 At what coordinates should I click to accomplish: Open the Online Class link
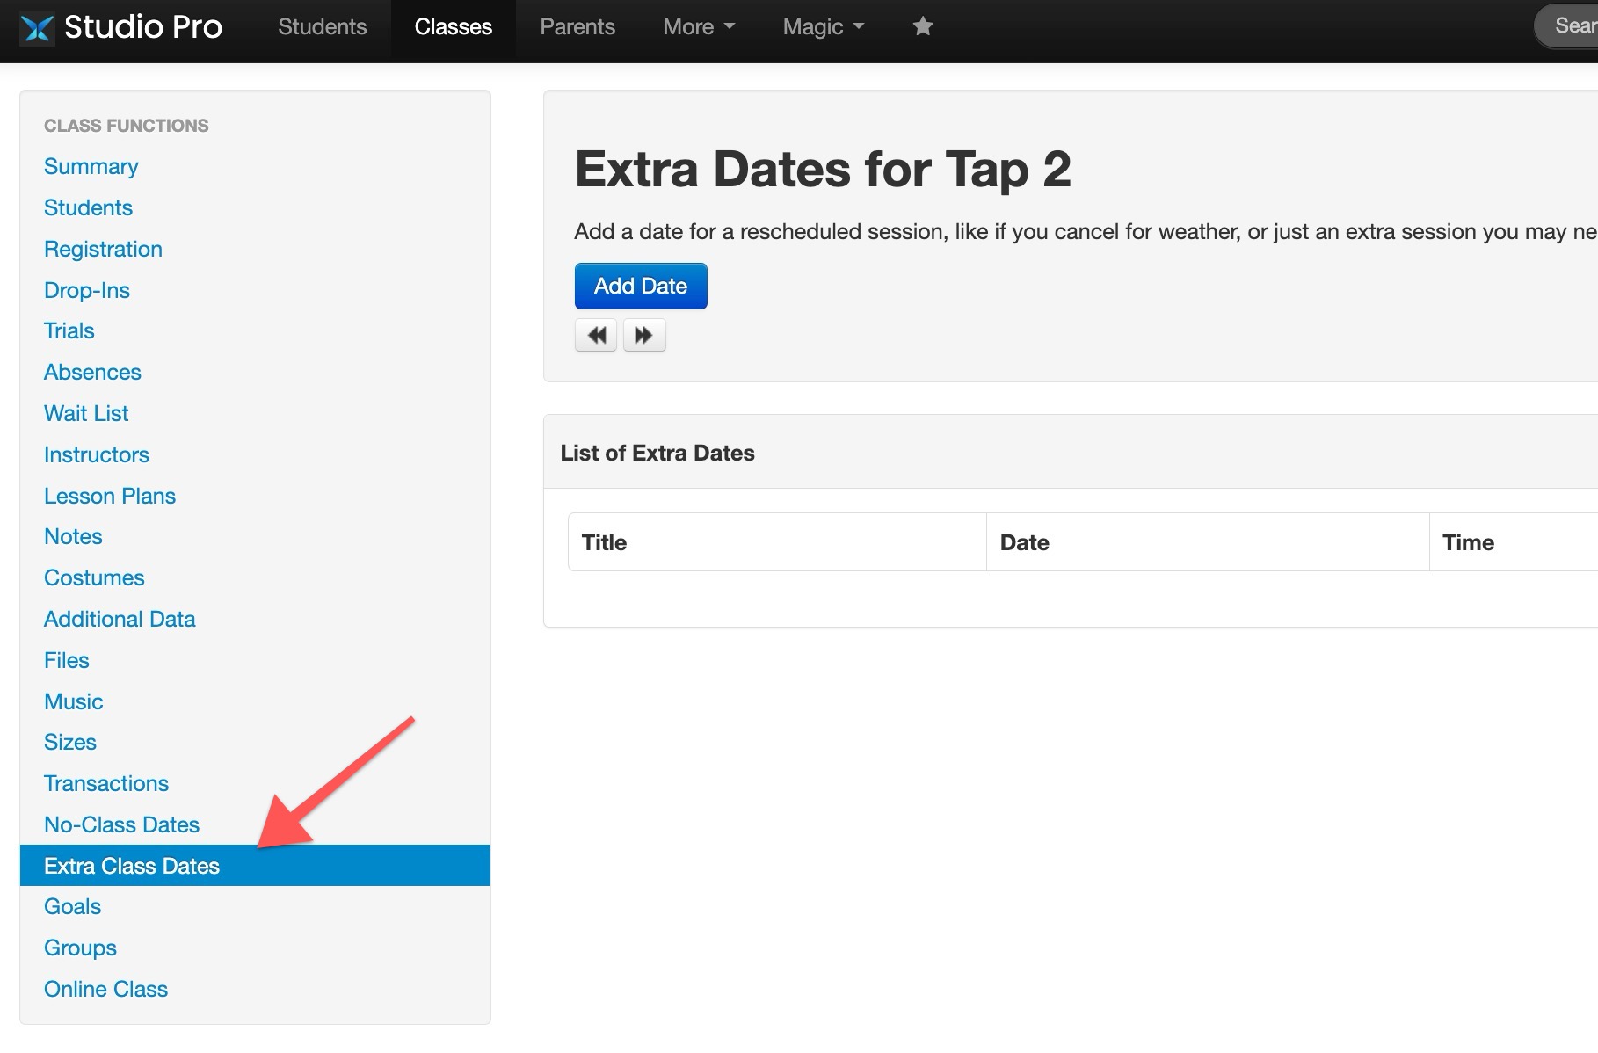click(x=105, y=989)
